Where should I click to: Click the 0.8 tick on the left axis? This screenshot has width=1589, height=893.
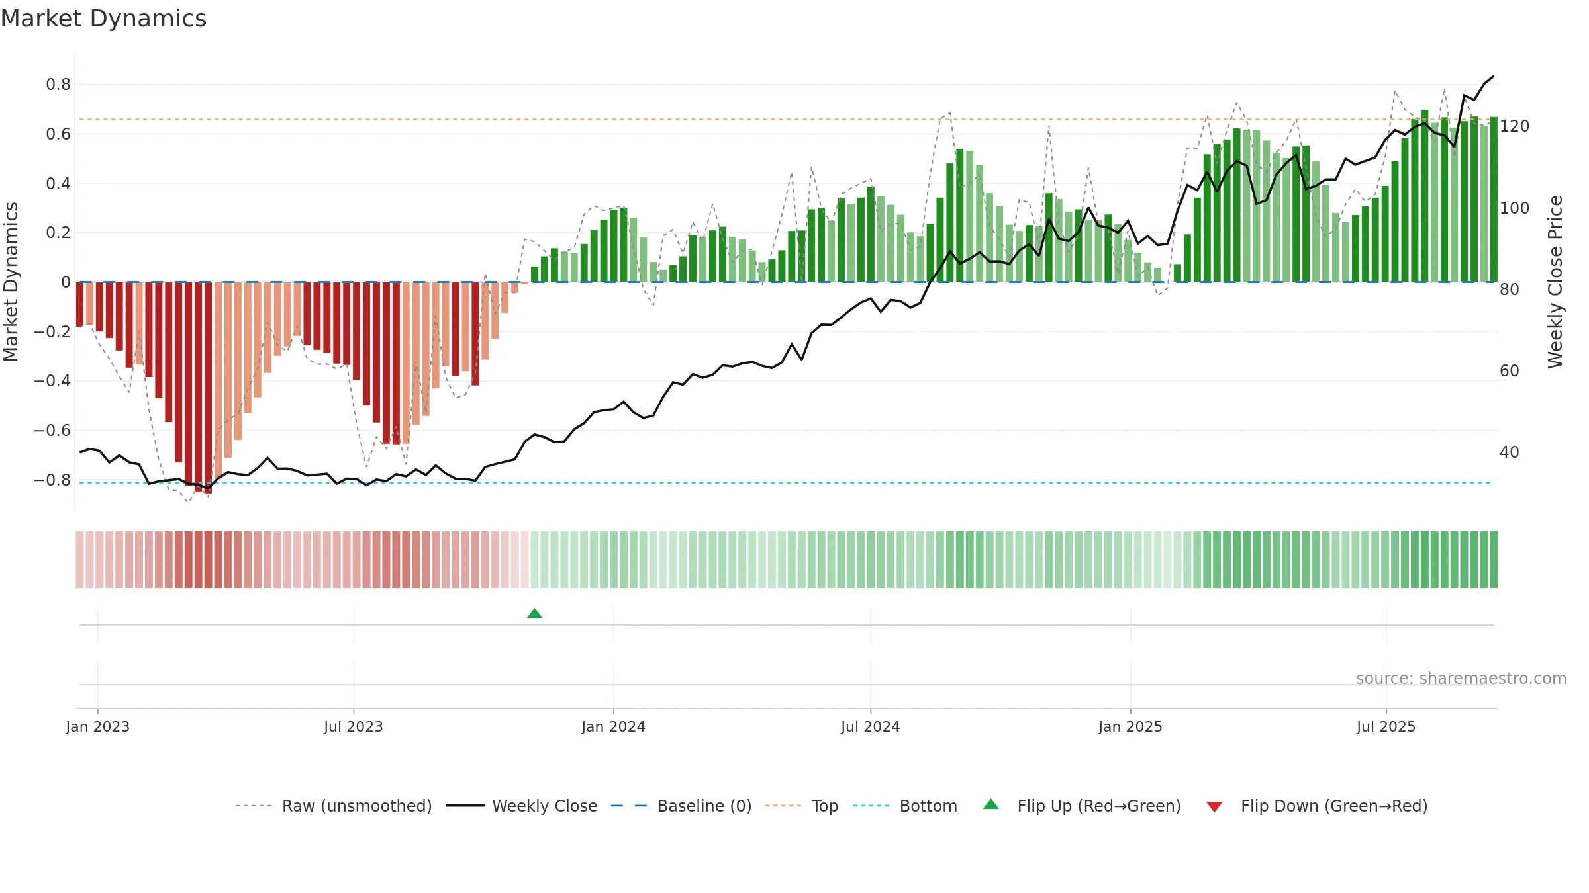pyautogui.click(x=58, y=84)
